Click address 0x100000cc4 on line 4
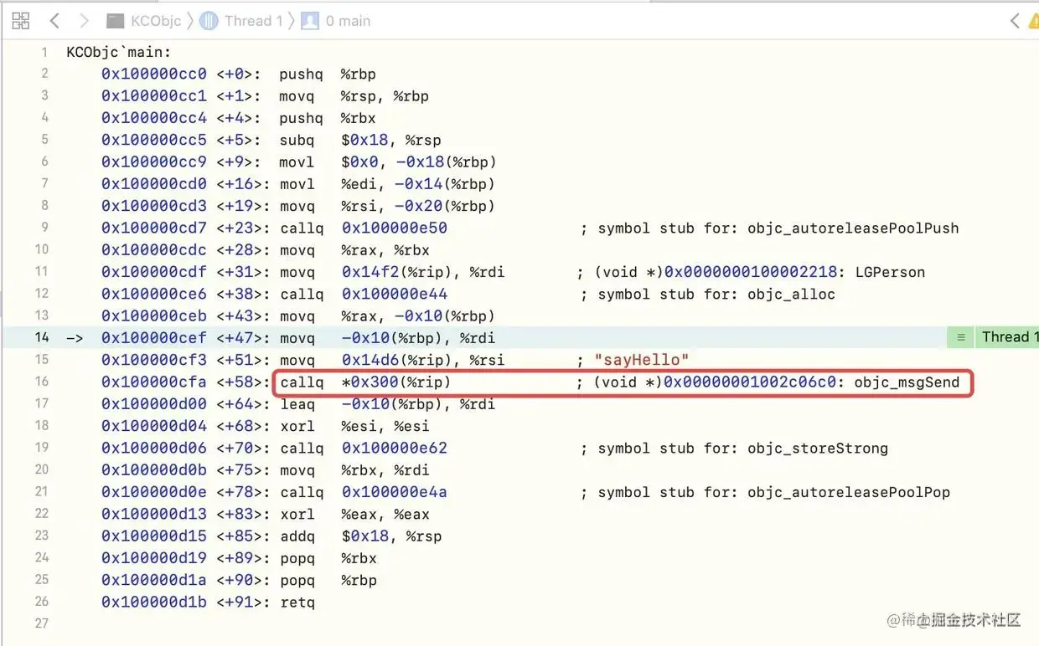Viewport: 1039px width, 646px height. [154, 118]
